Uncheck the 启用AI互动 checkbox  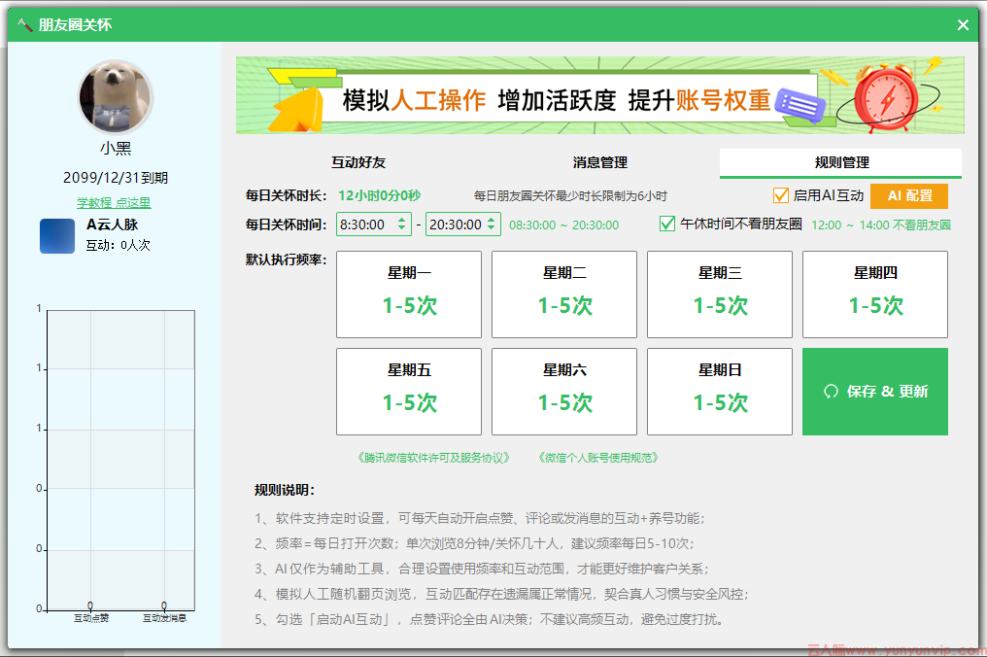pos(780,195)
